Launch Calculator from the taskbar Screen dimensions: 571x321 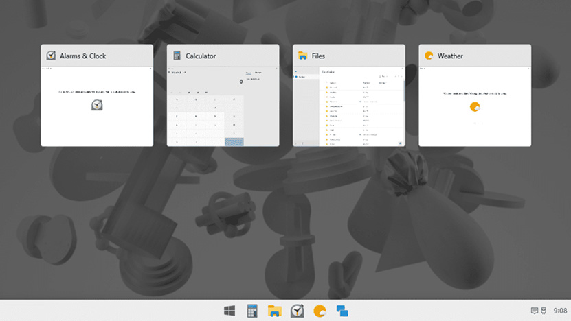point(252,311)
